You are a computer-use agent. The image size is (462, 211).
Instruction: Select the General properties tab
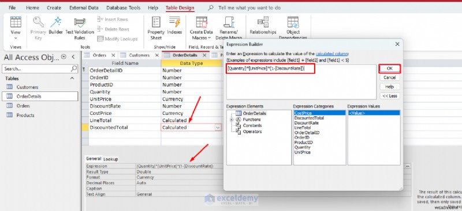tap(94, 159)
